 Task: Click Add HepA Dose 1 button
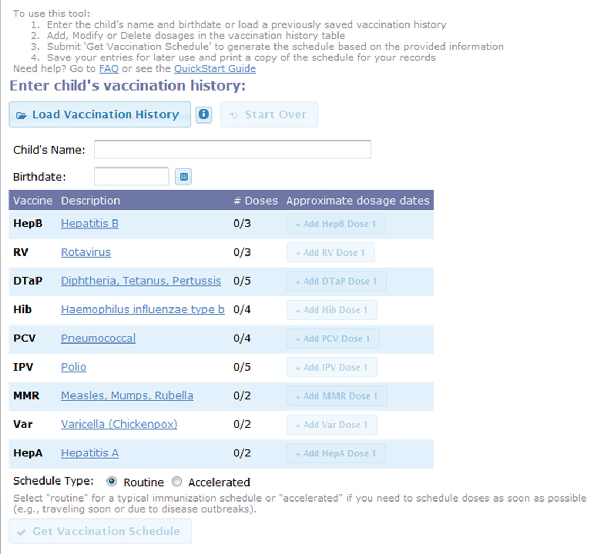tap(336, 453)
